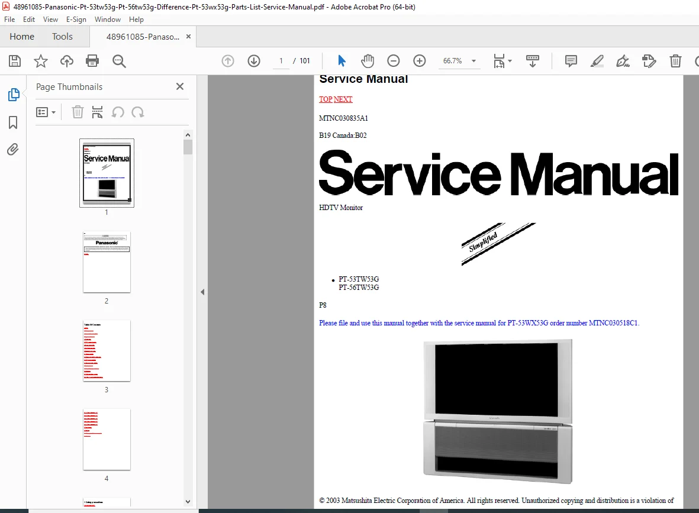Screen dimensions: 699x513
Task: Click the blue PT-53WX53G manual reference text
Action: pyautogui.click(x=479, y=323)
